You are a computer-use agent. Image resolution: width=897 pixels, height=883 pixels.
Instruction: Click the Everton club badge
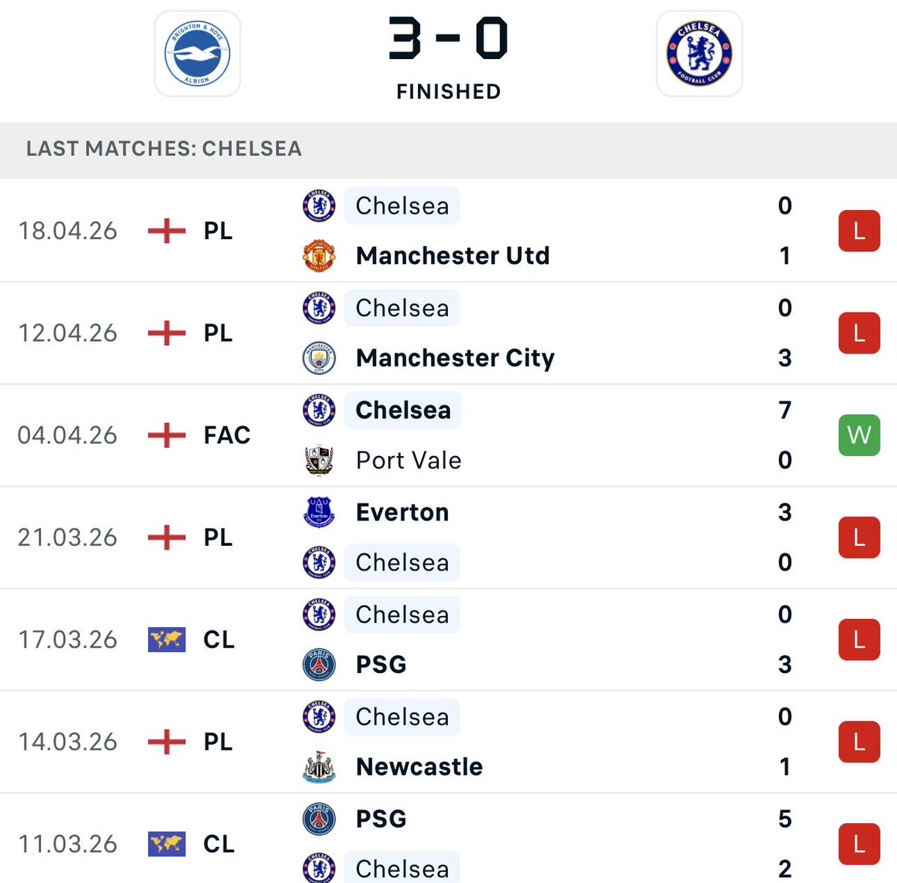[x=319, y=512]
